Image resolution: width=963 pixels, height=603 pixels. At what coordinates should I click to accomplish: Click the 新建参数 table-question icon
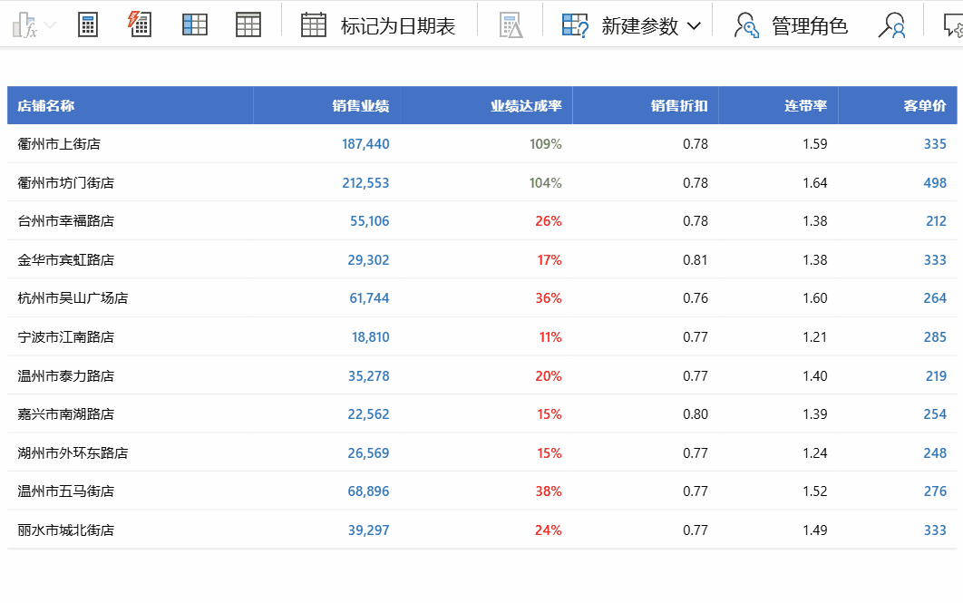click(x=576, y=25)
